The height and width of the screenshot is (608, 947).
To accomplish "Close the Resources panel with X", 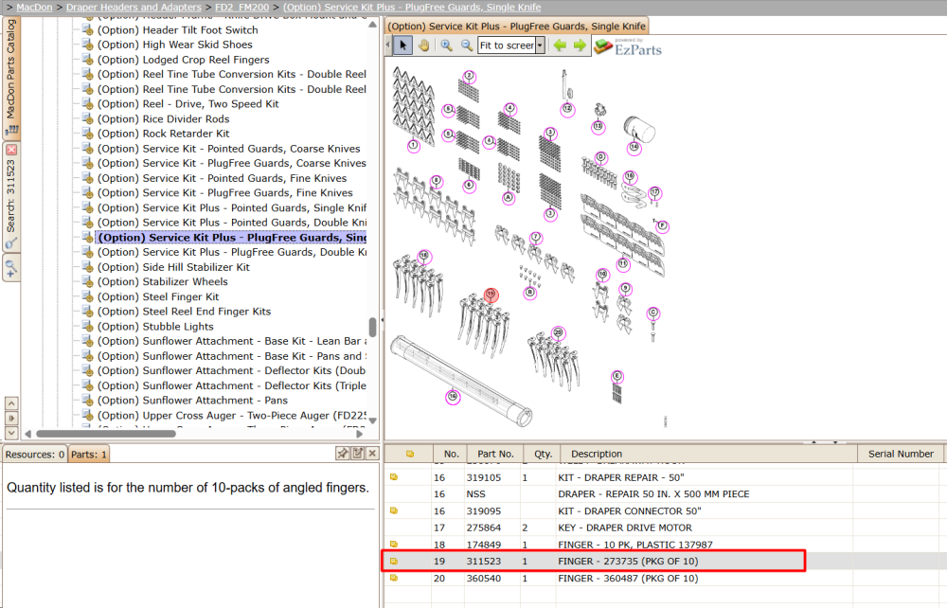I will coord(372,454).
